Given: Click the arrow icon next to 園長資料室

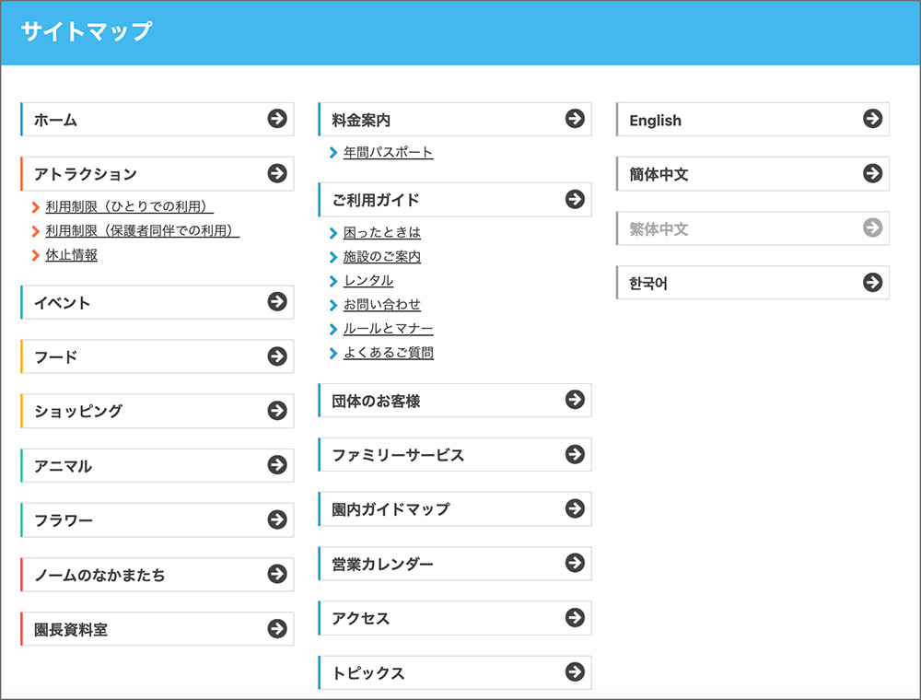Looking at the screenshot, I should point(277,629).
